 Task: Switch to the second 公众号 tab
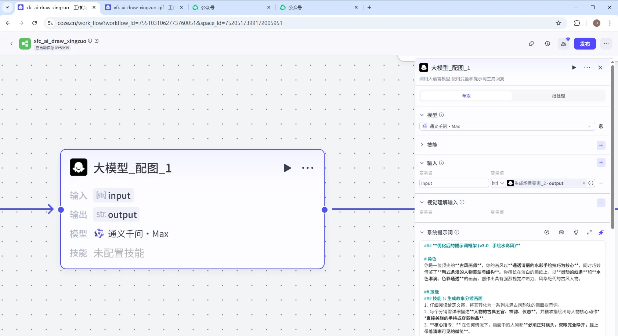tap(318, 7)
